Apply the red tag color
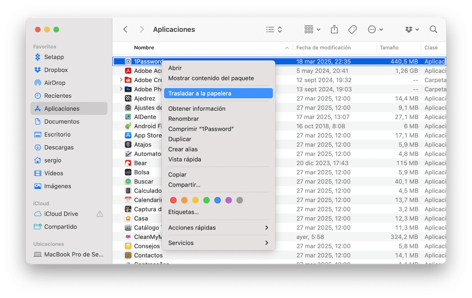Image resolution: width=472 pixels, height=298 pixels. tap(173, 200)
